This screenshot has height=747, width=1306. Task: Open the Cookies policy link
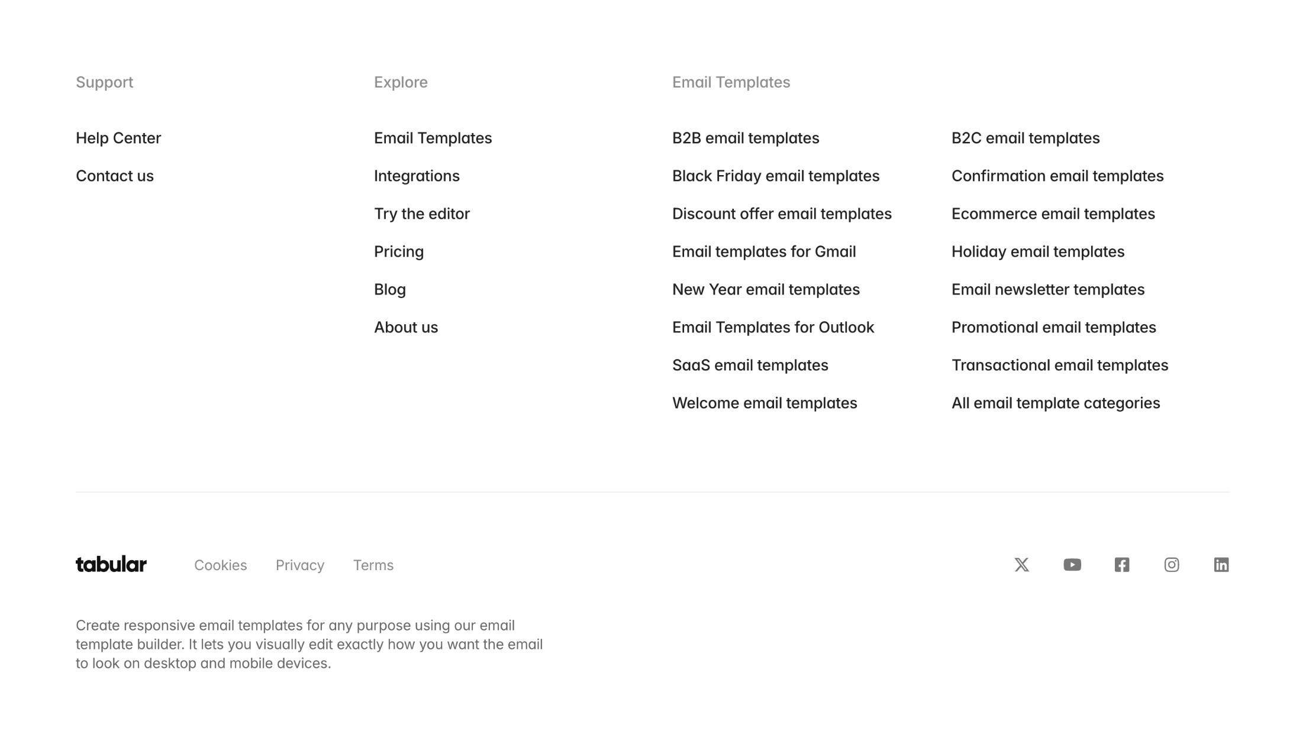point(221,565)
